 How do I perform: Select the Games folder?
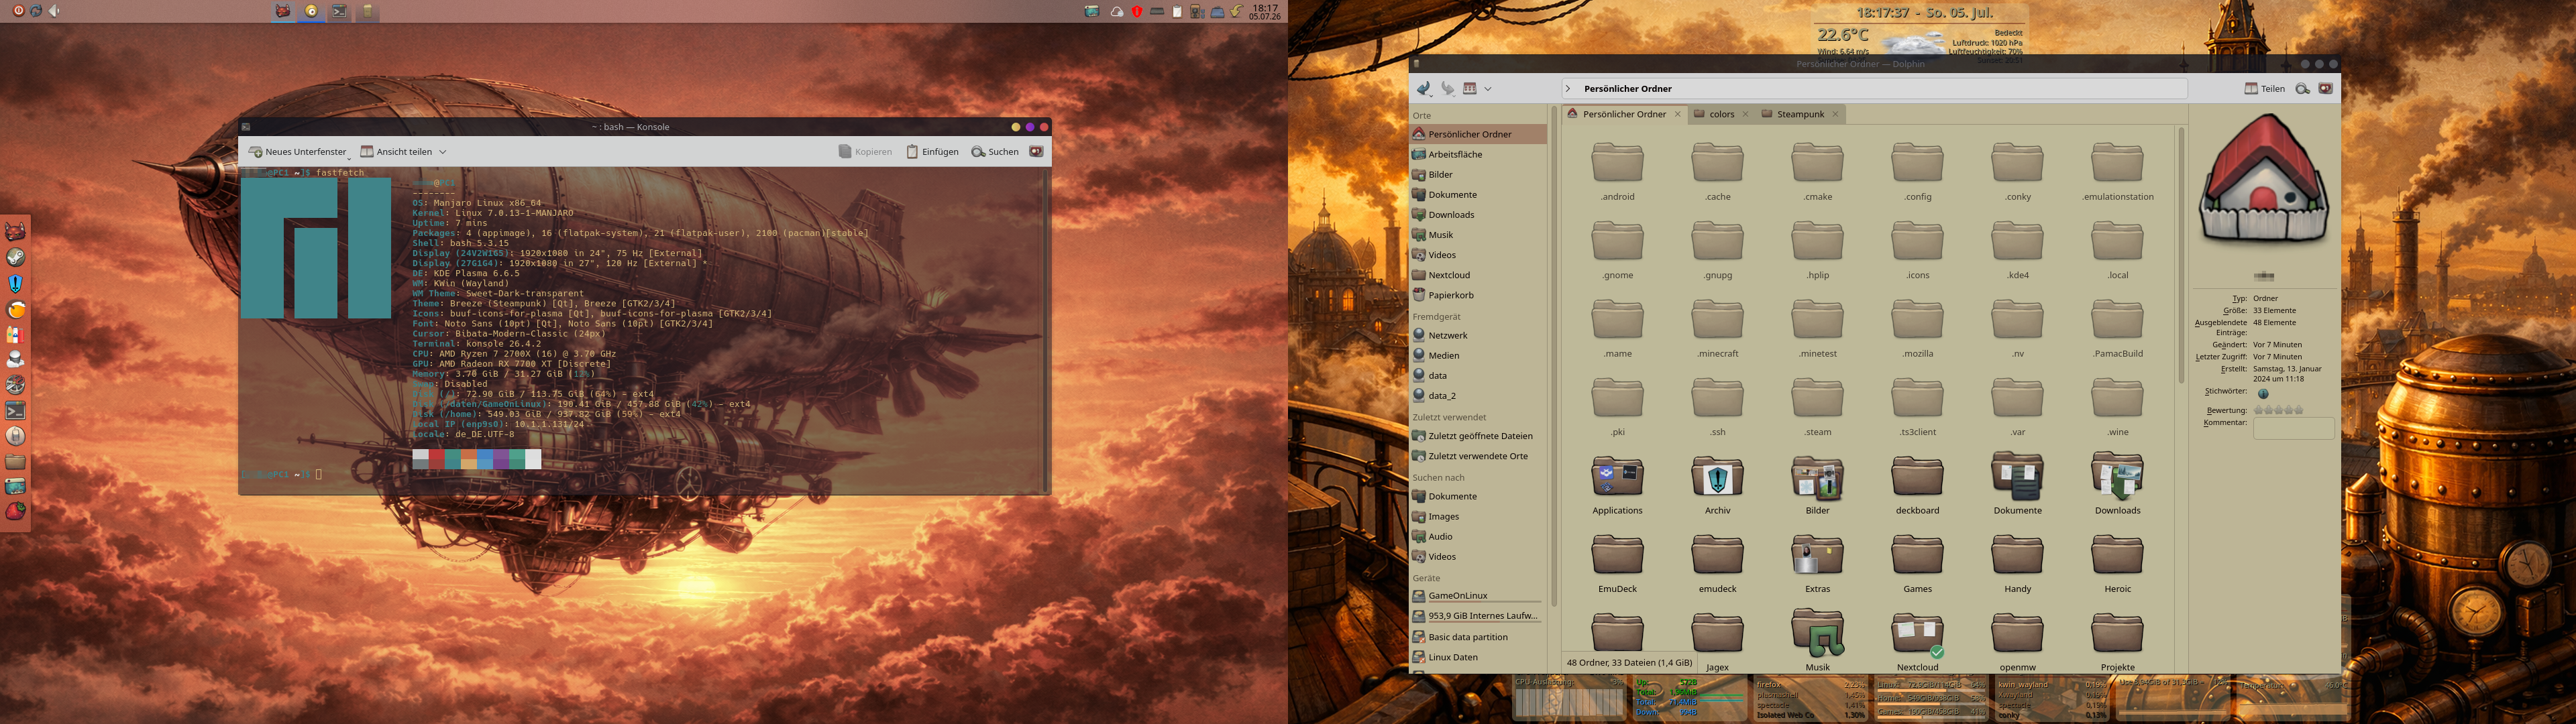pyautogui.click(x=1917, y=564)
